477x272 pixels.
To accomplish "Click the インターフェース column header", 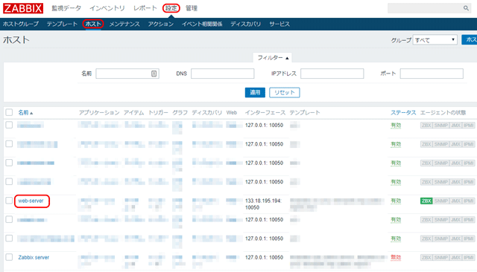I will pyautogui.click(x=265, y=112).
